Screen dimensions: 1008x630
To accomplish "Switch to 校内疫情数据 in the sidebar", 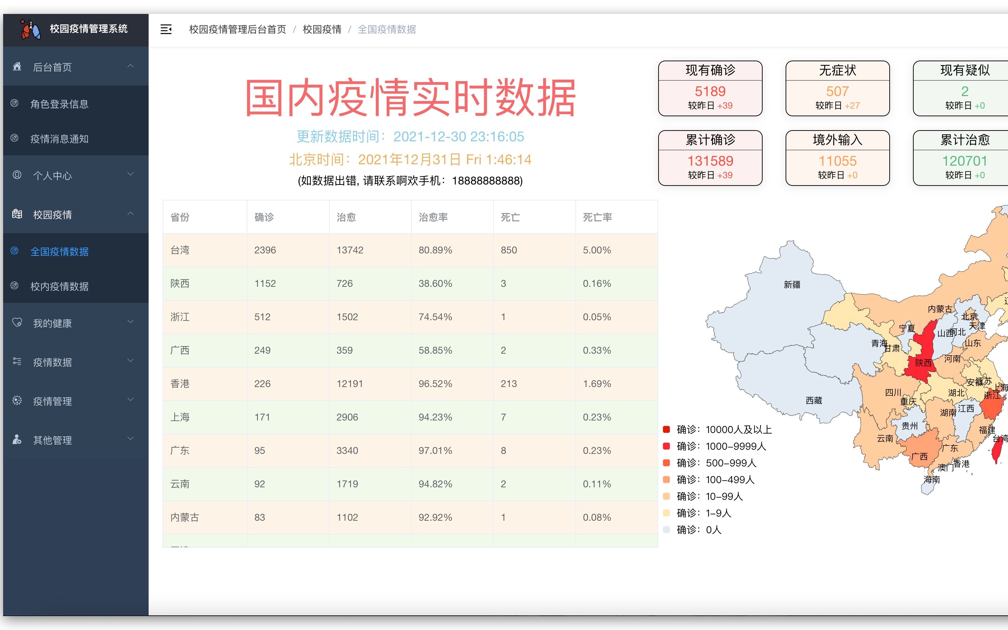I will pos(60,287).
